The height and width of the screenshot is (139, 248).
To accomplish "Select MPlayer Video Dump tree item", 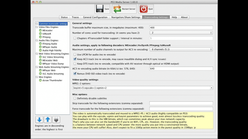I will [53, 64].
